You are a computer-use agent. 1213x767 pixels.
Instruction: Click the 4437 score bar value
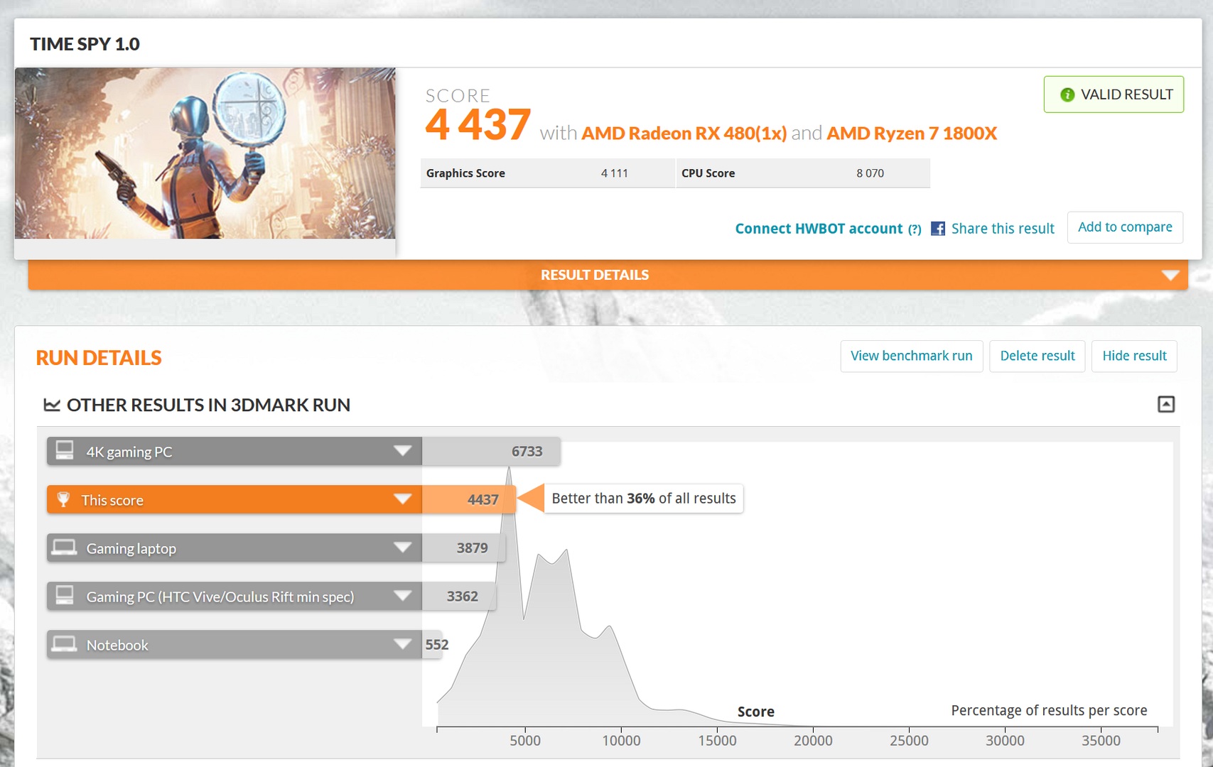482,500
